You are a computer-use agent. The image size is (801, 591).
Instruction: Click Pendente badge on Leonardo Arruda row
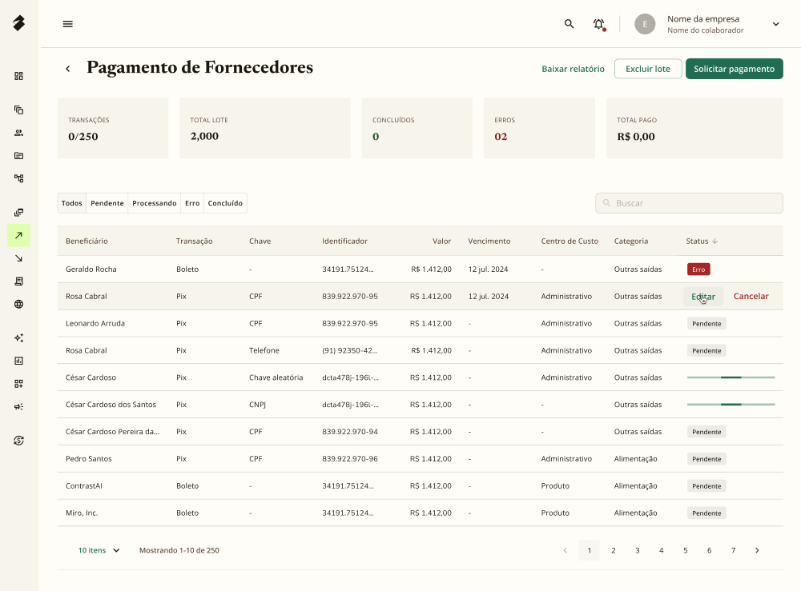[x=706, y=323]
